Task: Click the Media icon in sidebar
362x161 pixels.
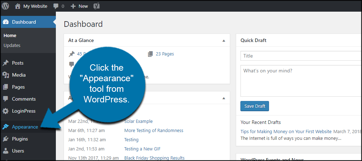Action: tap(6, 75)
